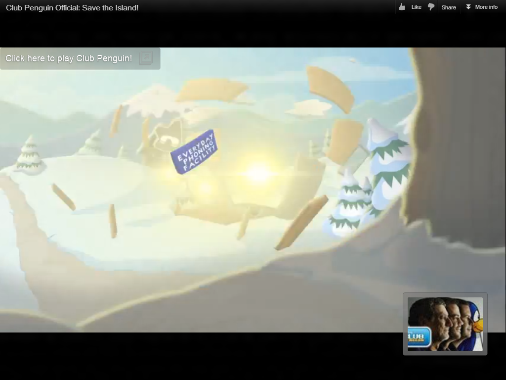Screen dimensions: 506x380
Task: Click the thumbs-up Like icon
Action: [x=402, y=7]
